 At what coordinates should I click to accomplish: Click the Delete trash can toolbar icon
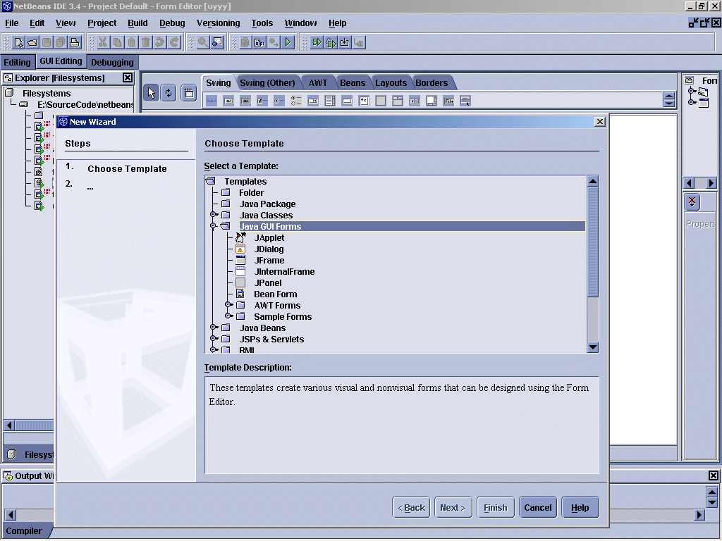(x=145, y=43)
